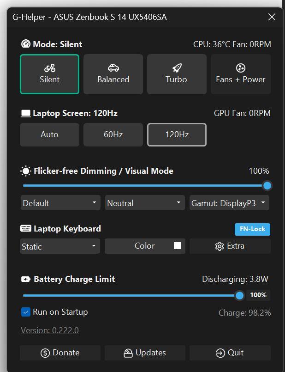Select the 120Hz refresh rate option
The height and width of the screenshot is (372, 285).
(x=177, y=134)
